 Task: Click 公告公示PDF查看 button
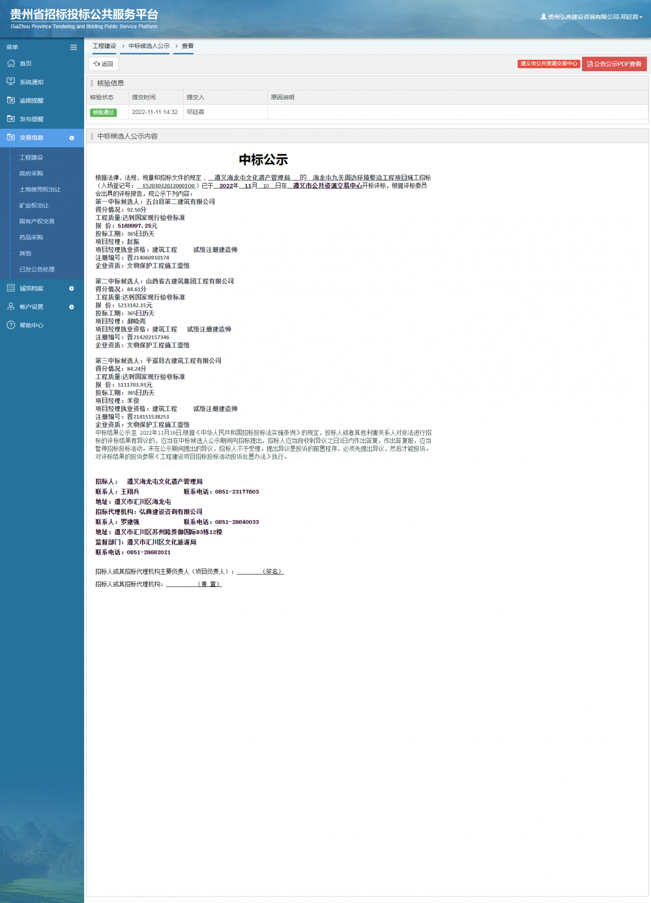click(x=615, y=64)
